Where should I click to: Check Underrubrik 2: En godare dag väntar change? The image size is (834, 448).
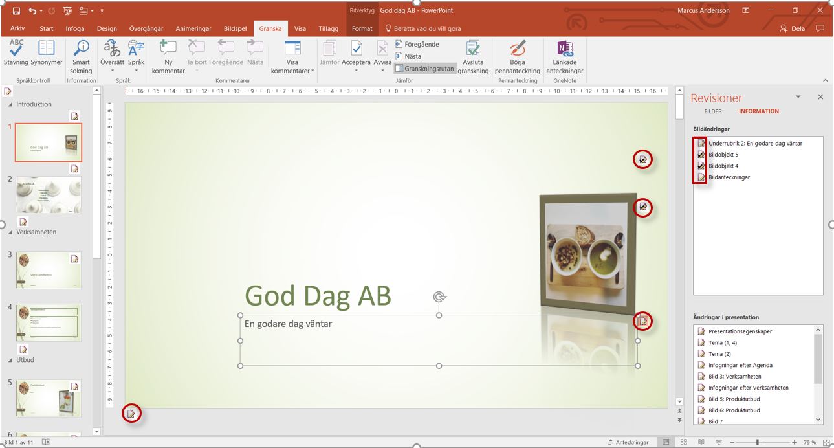tap(701, 143)
